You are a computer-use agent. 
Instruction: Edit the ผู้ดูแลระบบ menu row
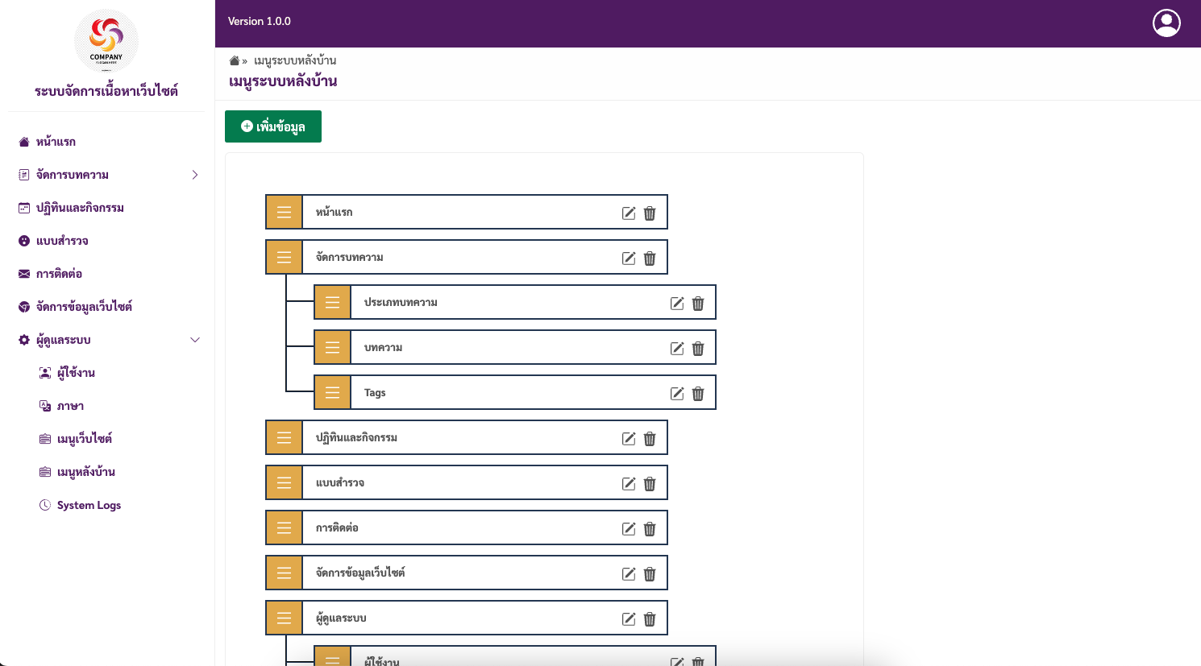click(629, 618)
